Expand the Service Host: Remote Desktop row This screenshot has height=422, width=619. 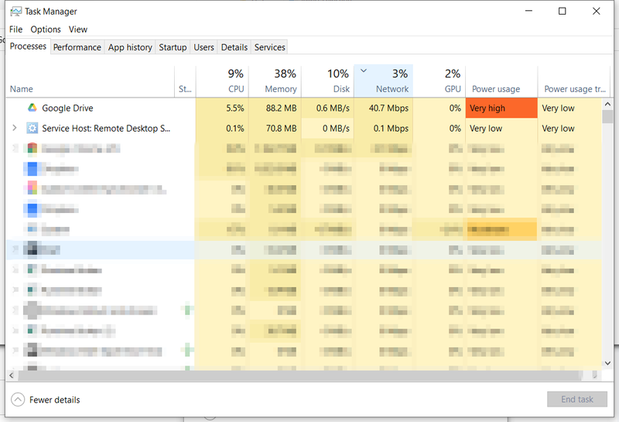tap(15, 128)
